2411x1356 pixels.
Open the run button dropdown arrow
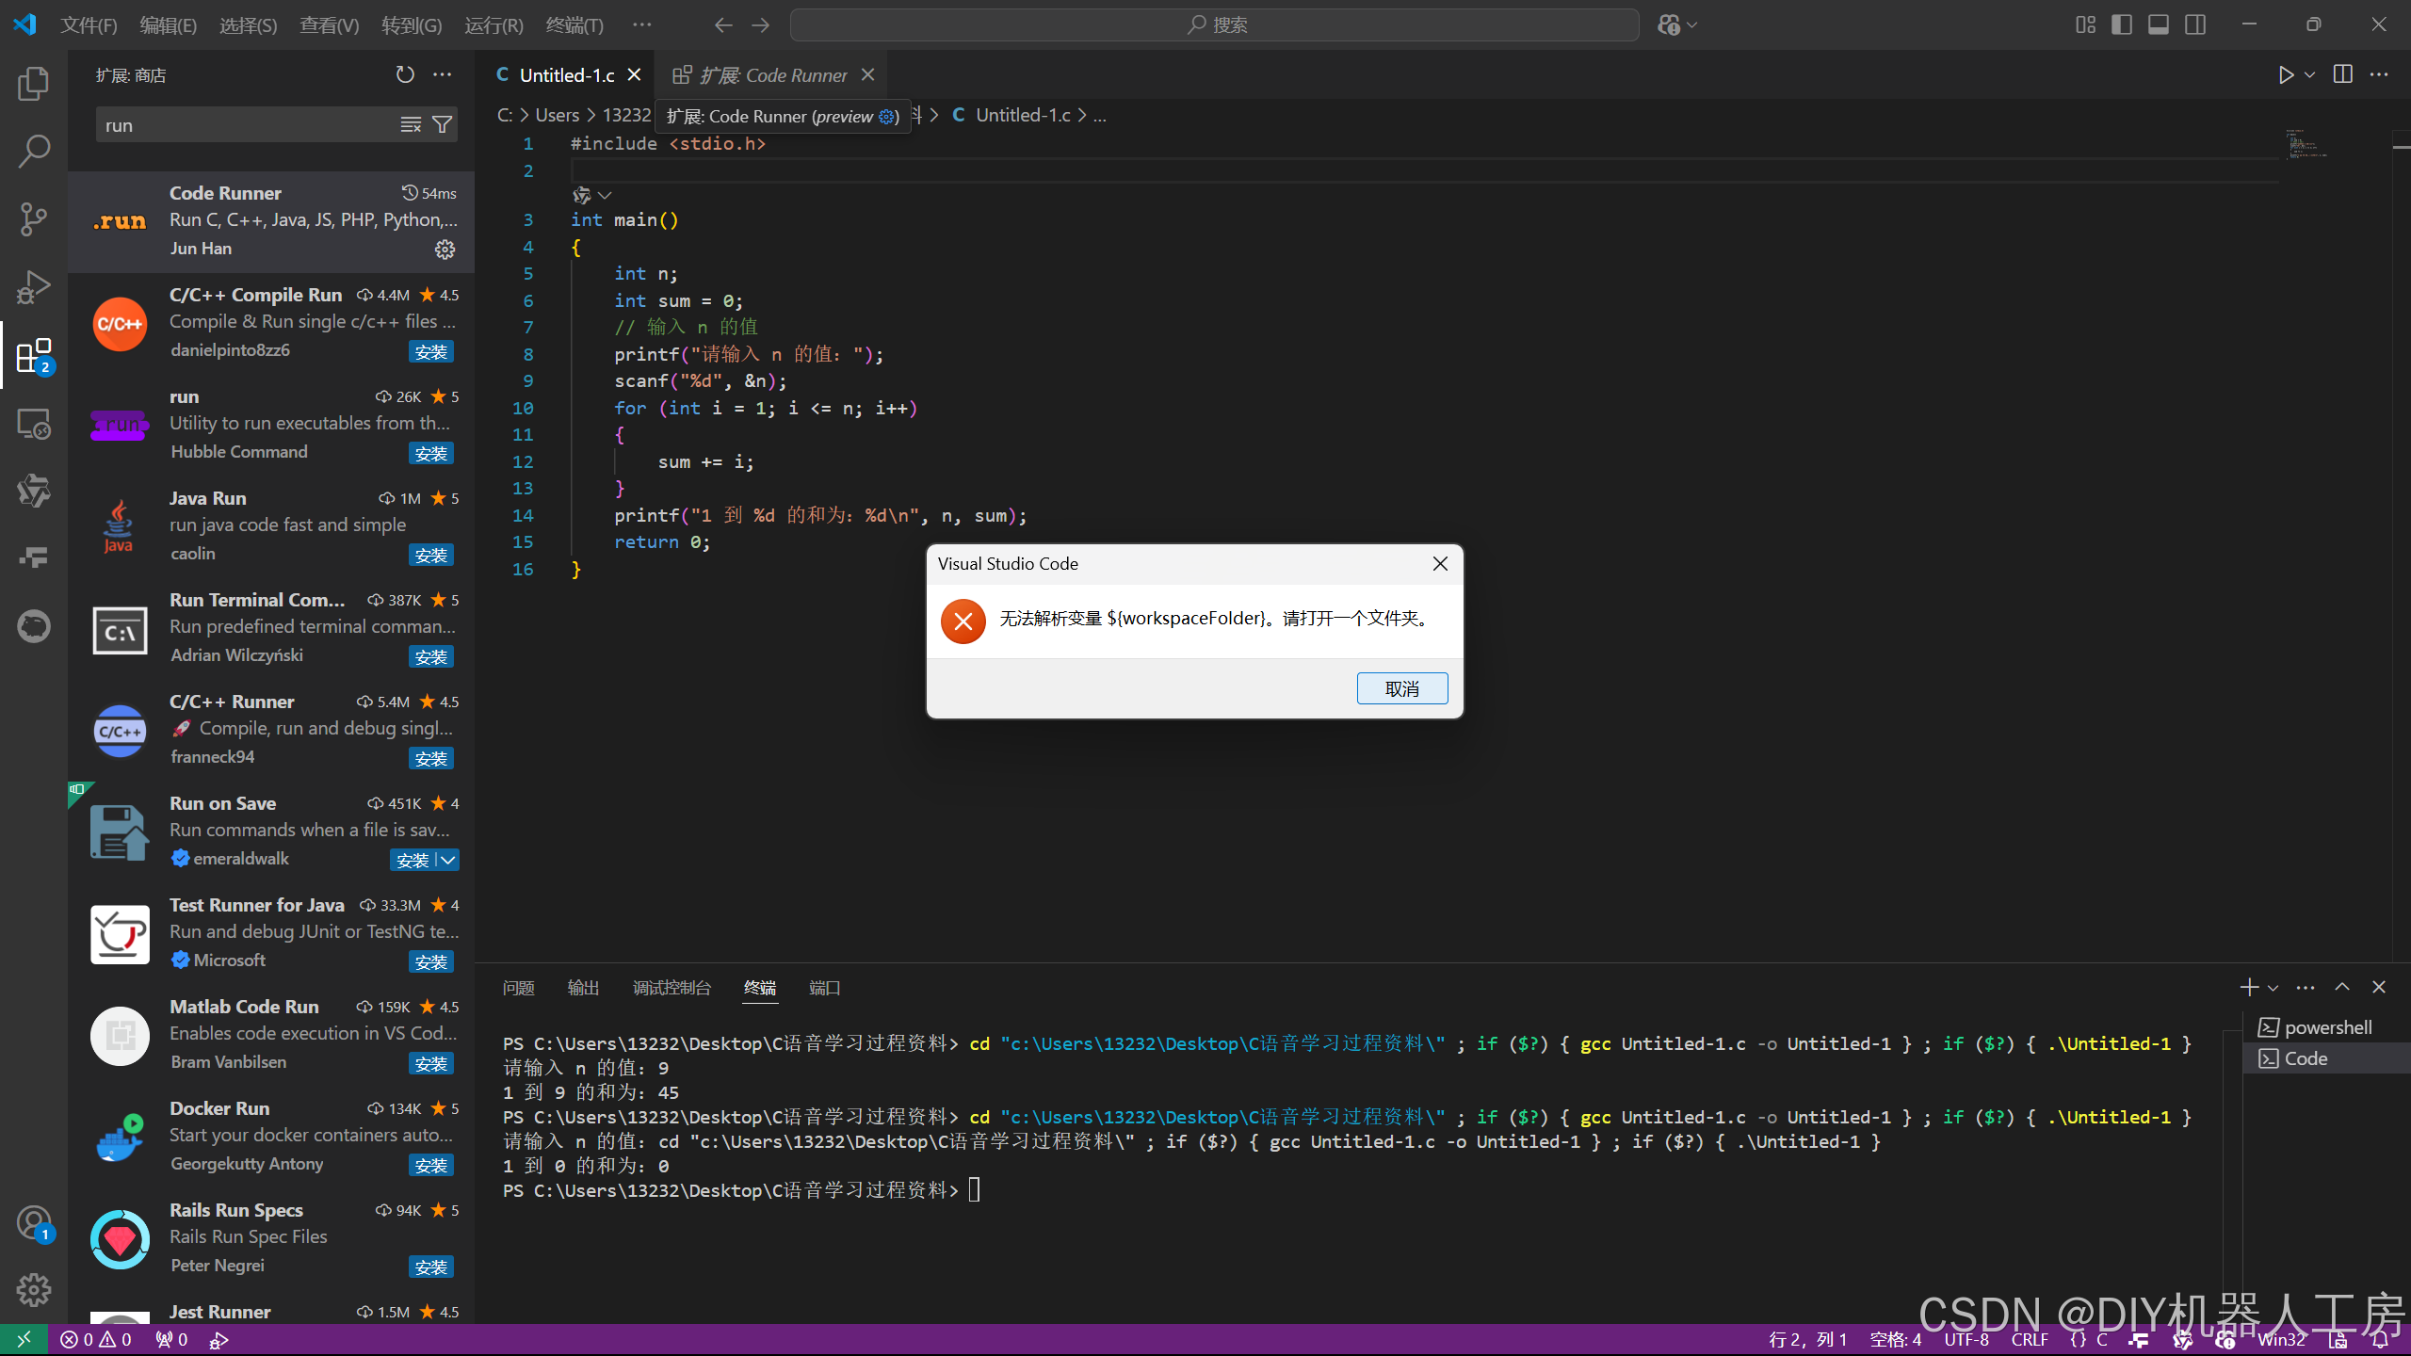2308,74
